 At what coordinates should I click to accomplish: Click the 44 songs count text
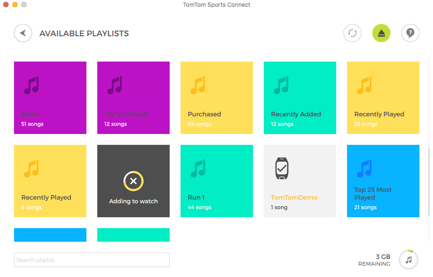[x=200, y=207]
